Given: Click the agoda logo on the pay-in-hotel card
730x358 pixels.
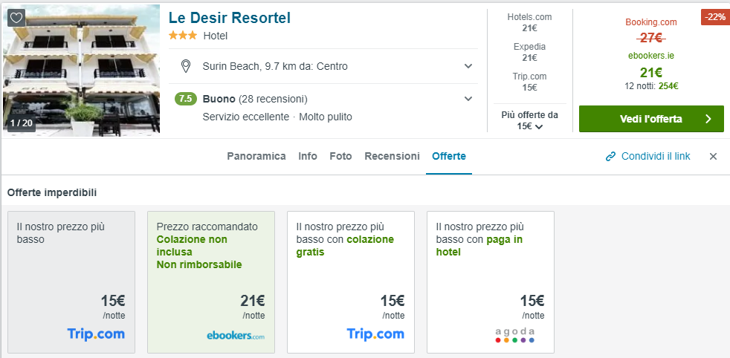Looking at the screenshot, I should [x=515, y=335].
